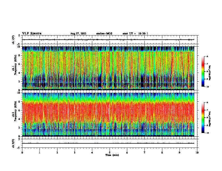Click the "5" tick on ch.3(V) axis
This screenshot has height=171, width=222.
(19, 139)
